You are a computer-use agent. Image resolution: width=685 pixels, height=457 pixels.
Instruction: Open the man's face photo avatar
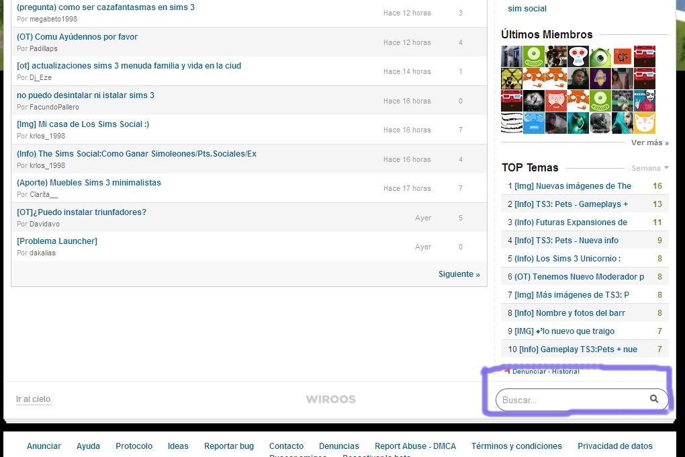[578, 79]
